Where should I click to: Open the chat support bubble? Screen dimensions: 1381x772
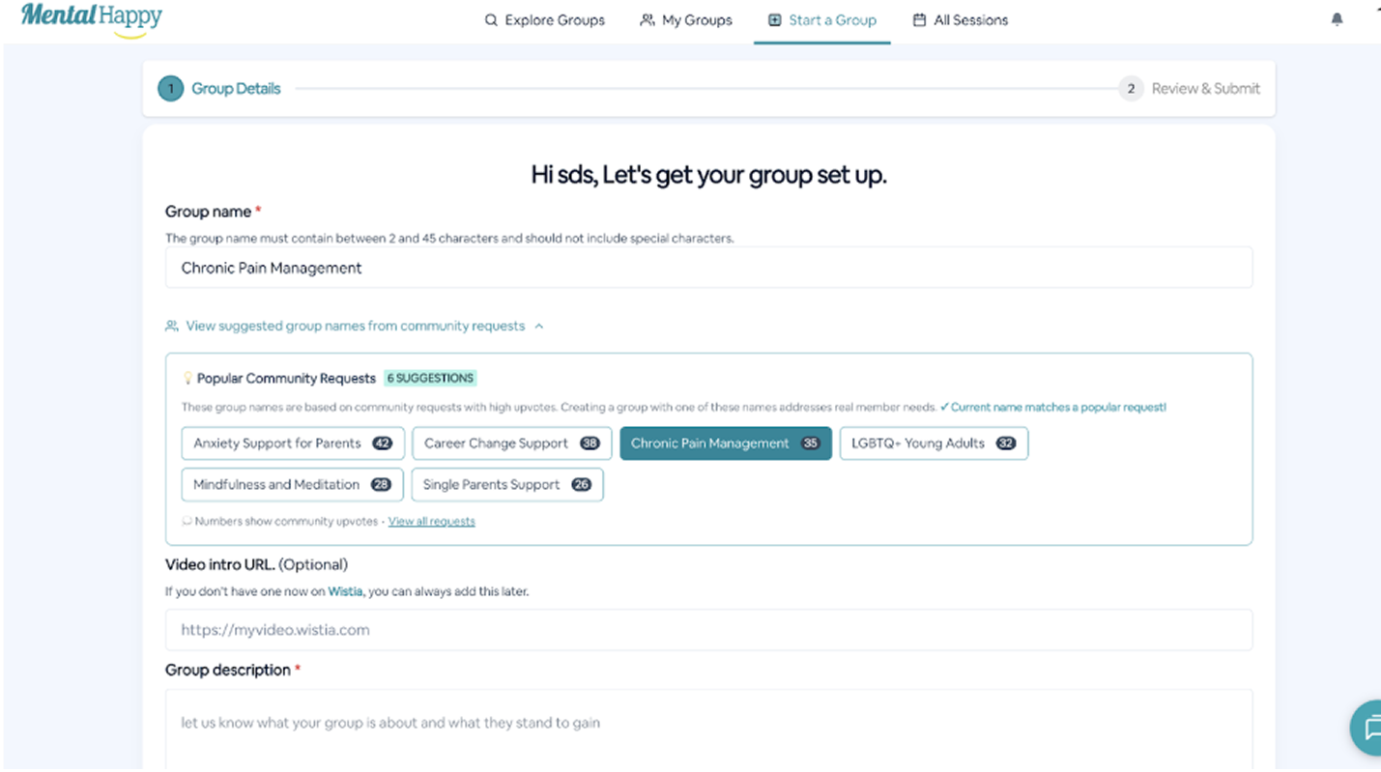pyautogui.click(x=1368, y=729)
